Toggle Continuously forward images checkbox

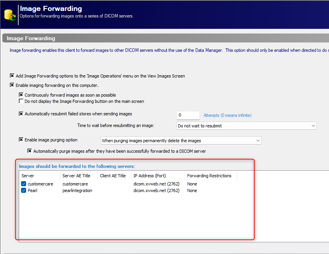(x=21, y=95)
